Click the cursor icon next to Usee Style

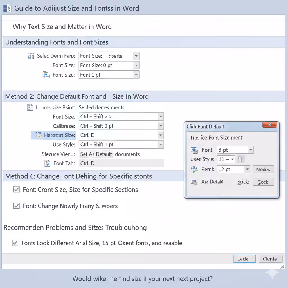pos(240,159)
